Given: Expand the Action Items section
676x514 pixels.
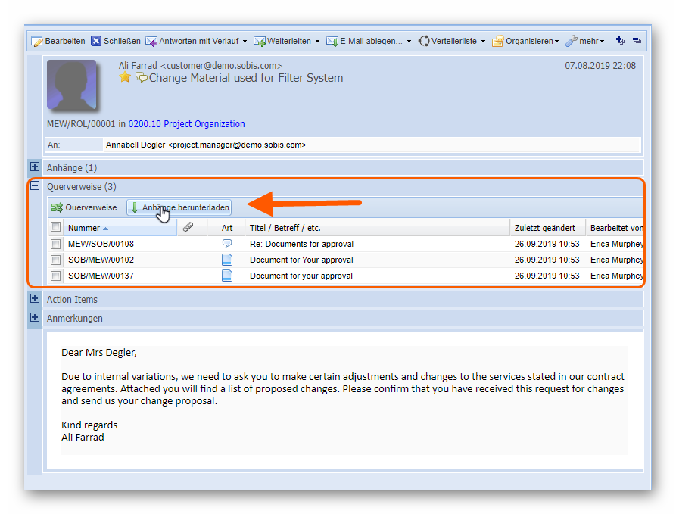Looking at the screenshot, I should pos(34,299).
